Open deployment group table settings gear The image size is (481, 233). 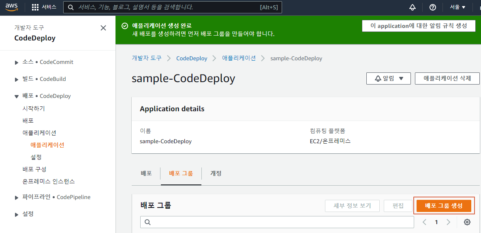467,222
